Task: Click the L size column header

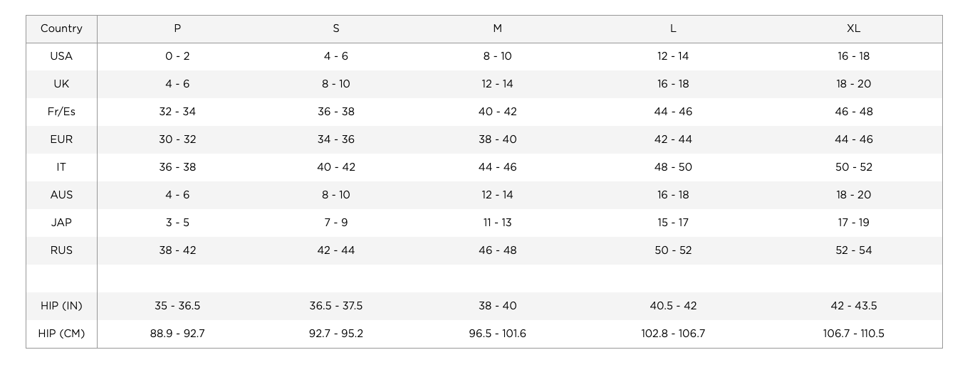Action: tap(673, 28)
